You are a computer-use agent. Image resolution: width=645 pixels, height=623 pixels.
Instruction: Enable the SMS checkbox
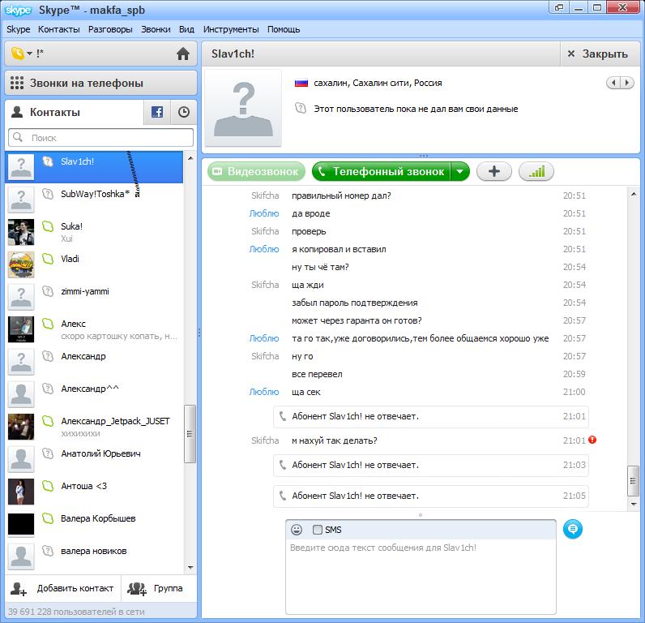click(318, 530)
